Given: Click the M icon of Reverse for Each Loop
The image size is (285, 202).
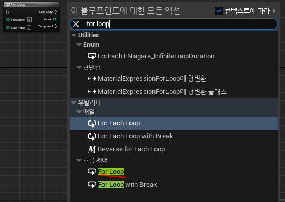Looking at the screenshot, I should coord(92,149).
